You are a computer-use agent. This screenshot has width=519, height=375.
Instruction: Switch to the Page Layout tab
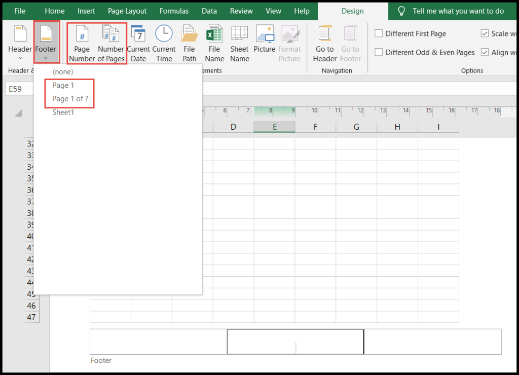[x=127, y=11]
